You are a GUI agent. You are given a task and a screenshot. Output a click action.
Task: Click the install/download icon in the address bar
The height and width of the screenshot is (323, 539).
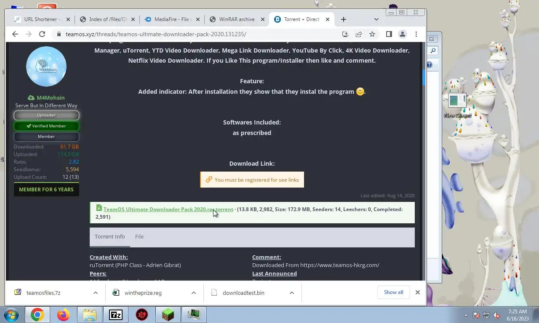pyautogui.click(x=345, y=34)
